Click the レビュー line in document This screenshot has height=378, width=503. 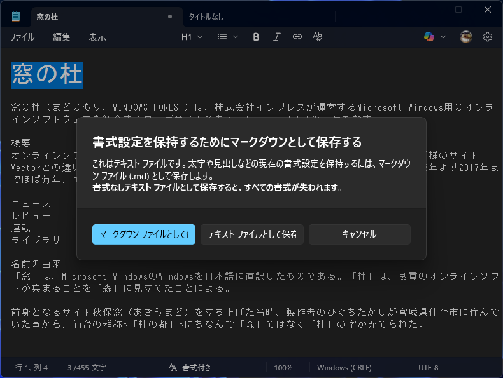pos(31,216)
